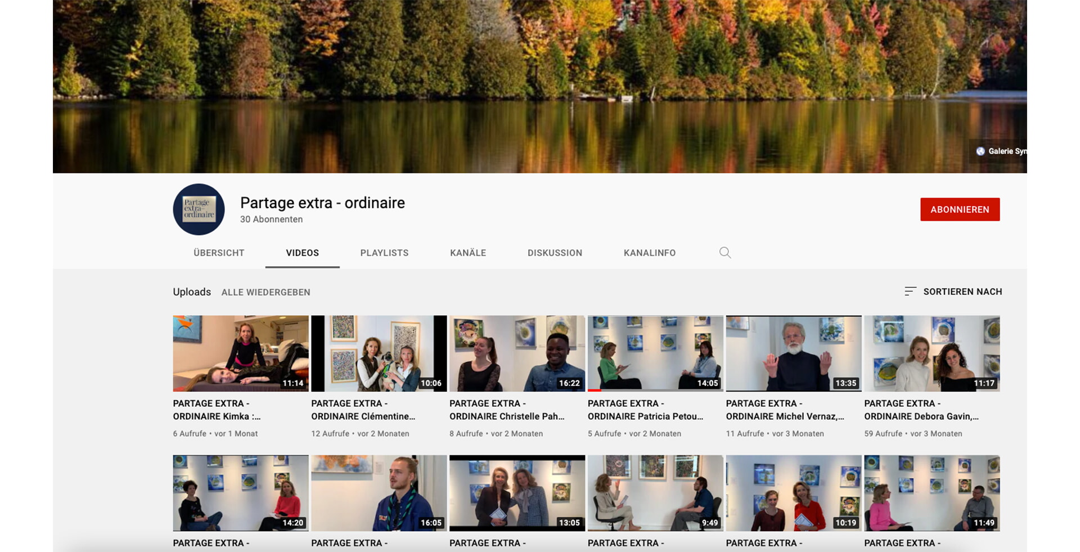Viewport: 1080px width, 552px height.
Task: Click the sort lines icon
Action: click(910, 291)
